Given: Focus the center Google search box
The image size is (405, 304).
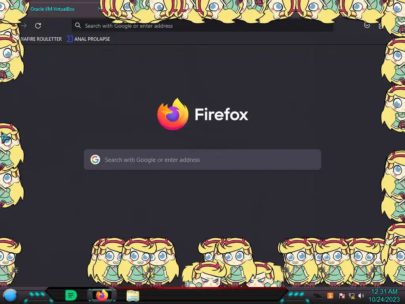Looking at the screenshot, I should point(202,160).
